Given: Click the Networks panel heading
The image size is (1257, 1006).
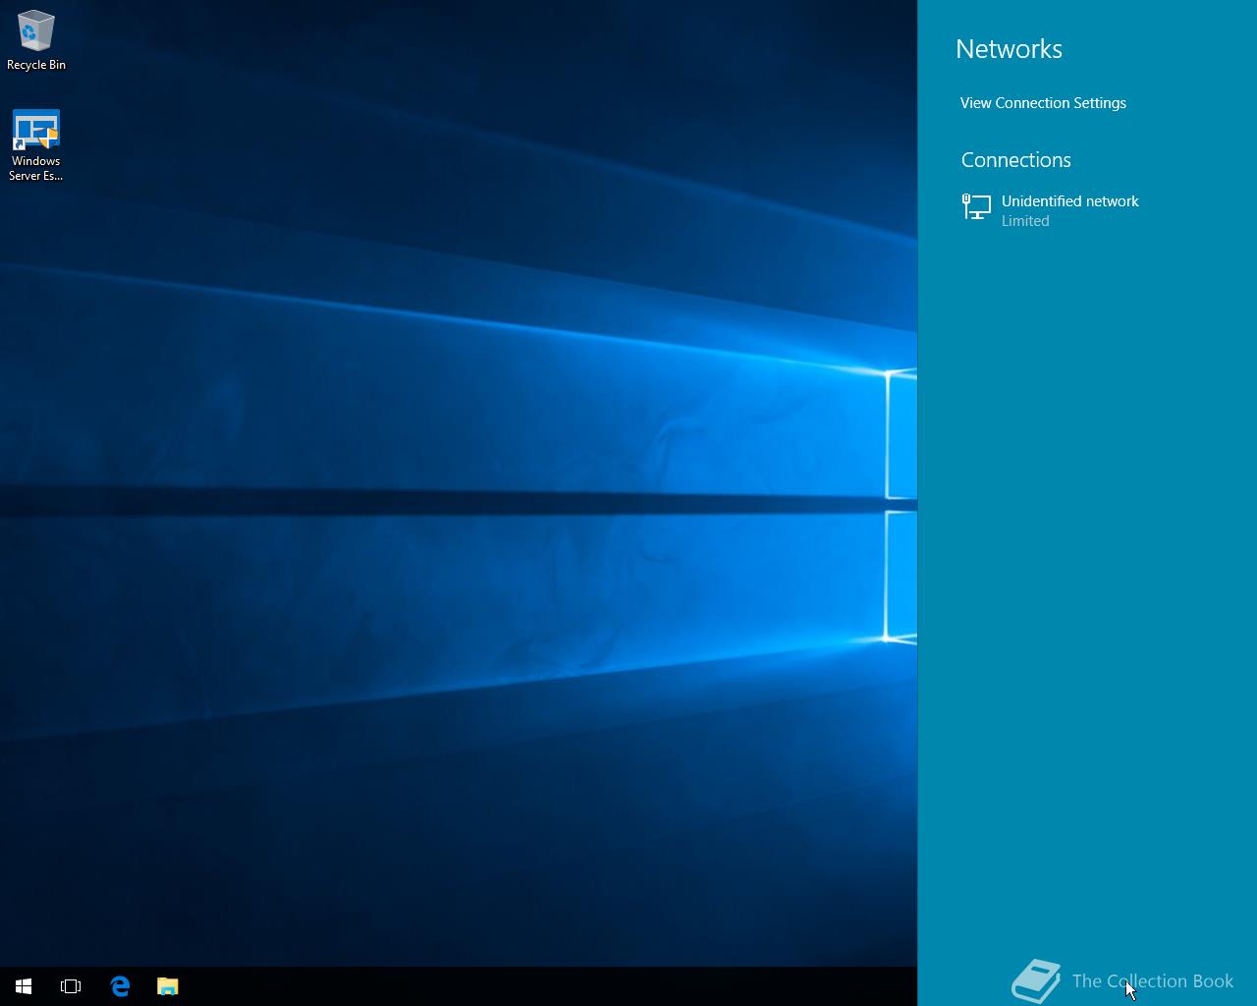Looking at the screenshot, I should coord(1009,49).
